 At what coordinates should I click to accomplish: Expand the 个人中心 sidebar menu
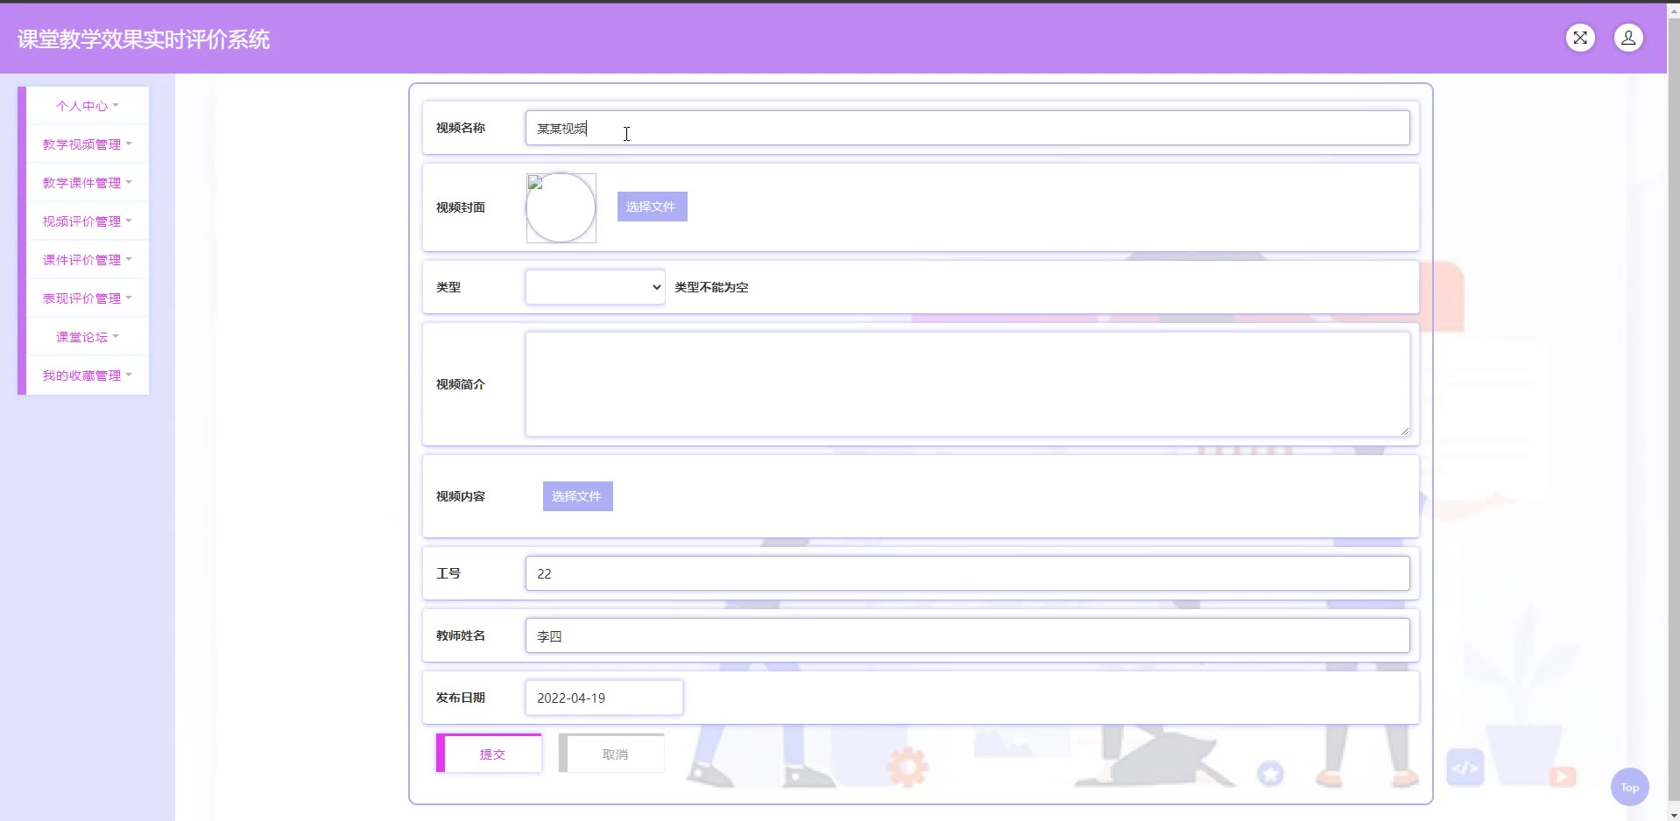point(88,106)
